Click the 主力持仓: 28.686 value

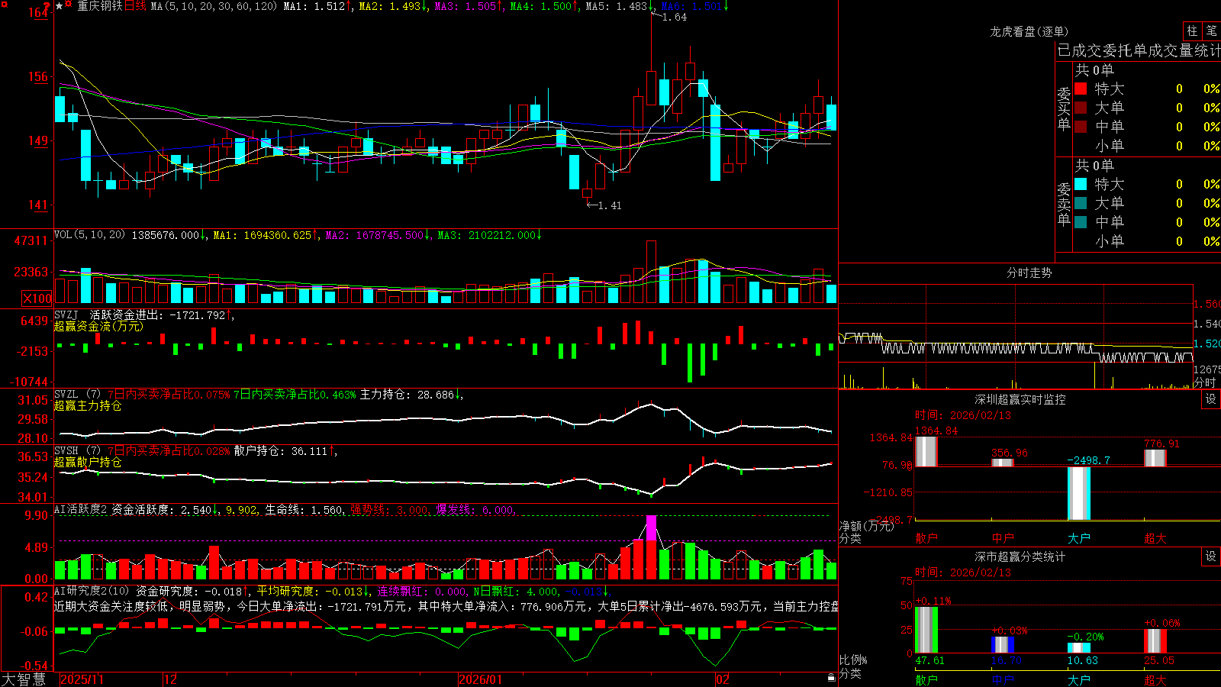[x=408, y=395]
